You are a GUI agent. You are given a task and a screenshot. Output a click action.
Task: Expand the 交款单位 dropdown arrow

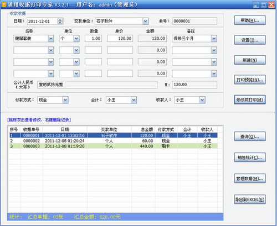146,21
